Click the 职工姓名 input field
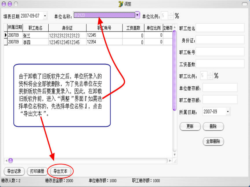 click(220, 28)
